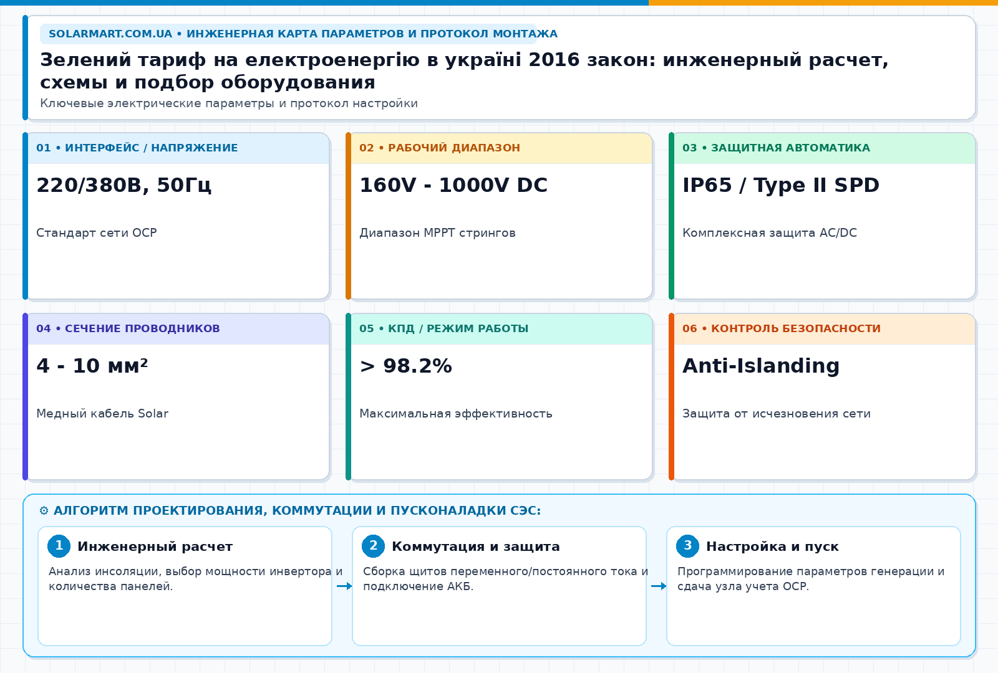This screenshot has width=998, height=673.
Task: Click the step title Настройка и пуск
Action: (772, 547)
